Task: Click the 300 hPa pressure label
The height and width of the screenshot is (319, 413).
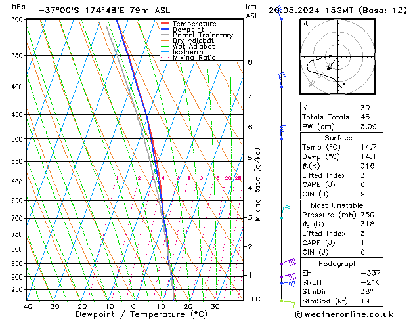Action: click(18, 20)
